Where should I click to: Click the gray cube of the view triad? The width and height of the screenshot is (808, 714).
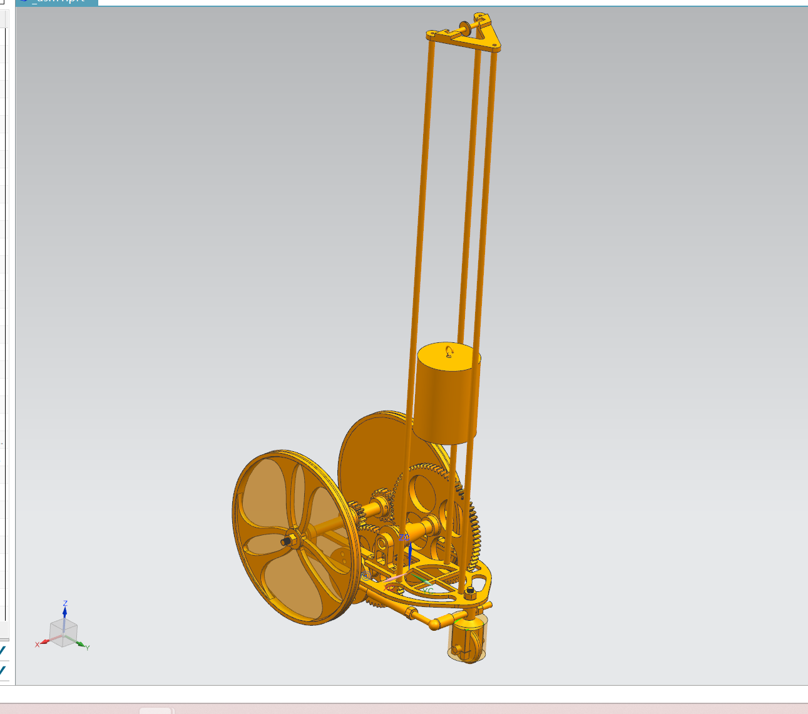coord(63,633)
